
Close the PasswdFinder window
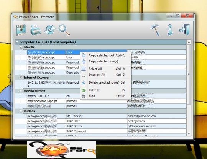click(x=187, y=16)
